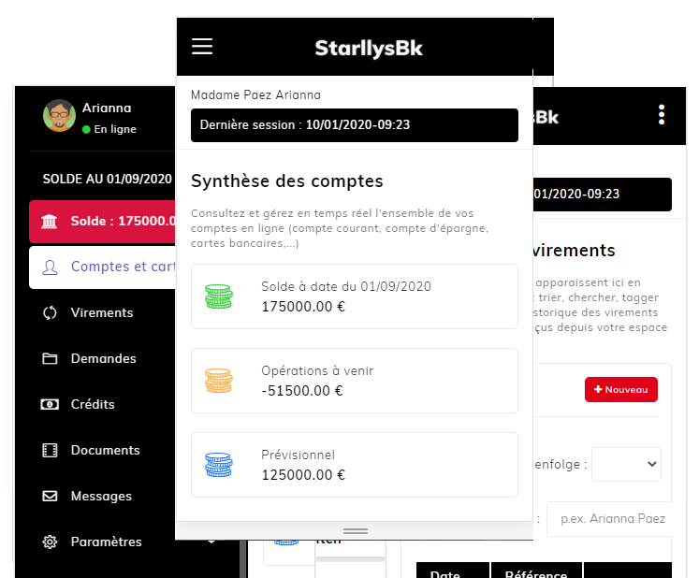Click the Demandes folder icon

point(51,359)
